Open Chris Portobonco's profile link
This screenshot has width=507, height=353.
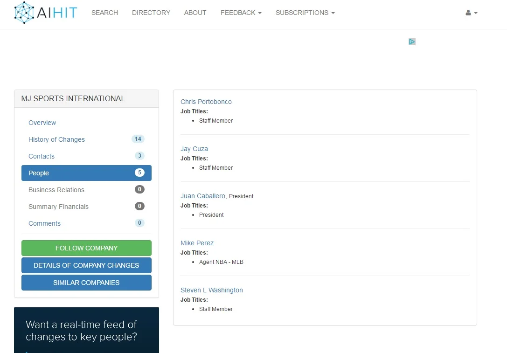coord(206,102)
